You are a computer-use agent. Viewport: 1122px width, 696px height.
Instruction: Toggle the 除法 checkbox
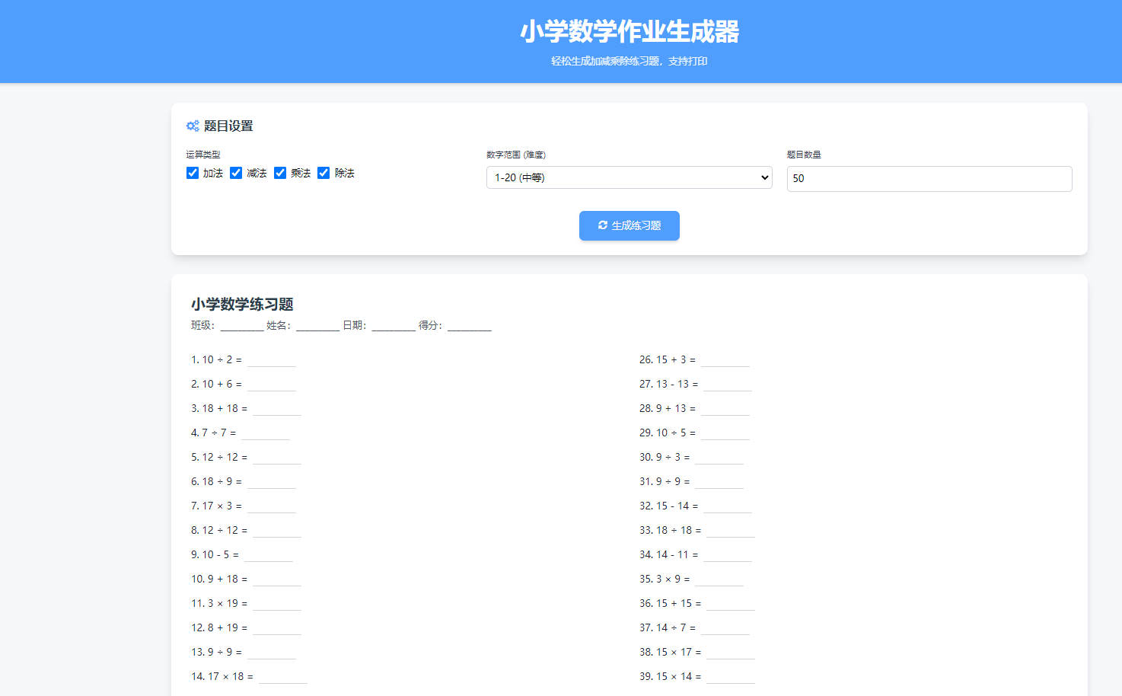pyautogui.click(x=324, y=173)
